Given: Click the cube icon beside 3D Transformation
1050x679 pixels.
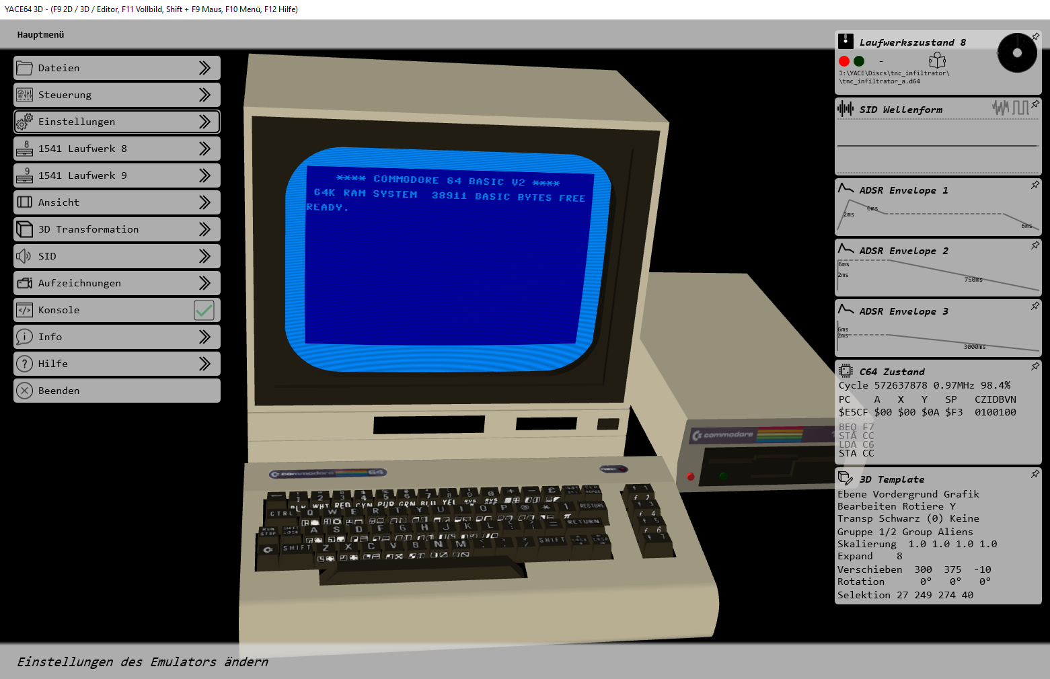Looking at the screenshot, I should (x=24, y=229).
